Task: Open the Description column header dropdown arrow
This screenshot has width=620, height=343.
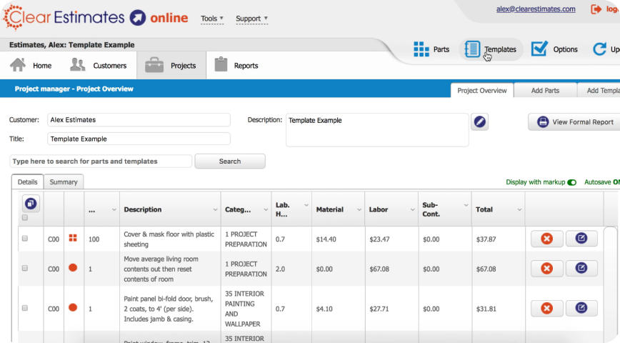Action: [x=215, y=210]
